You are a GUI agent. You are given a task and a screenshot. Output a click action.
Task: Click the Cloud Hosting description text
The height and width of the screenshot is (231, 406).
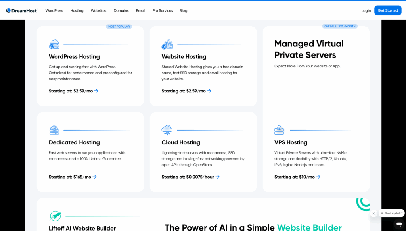(x=203, y=159)
